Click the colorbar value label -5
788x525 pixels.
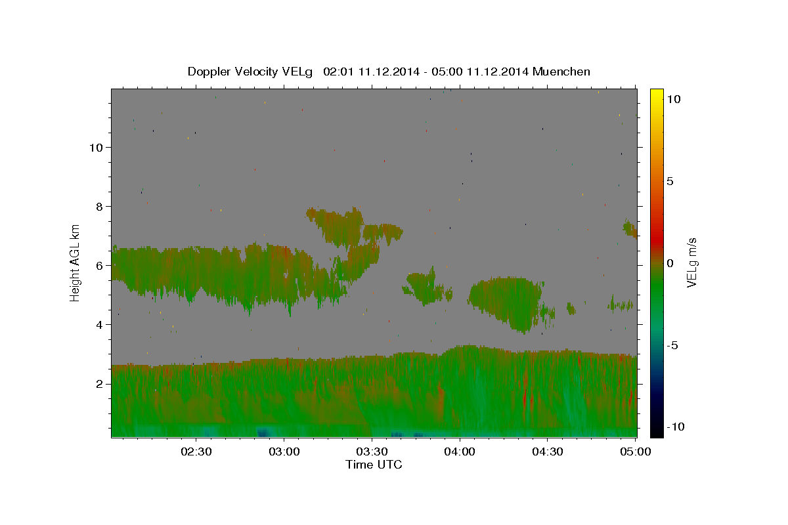672,345
